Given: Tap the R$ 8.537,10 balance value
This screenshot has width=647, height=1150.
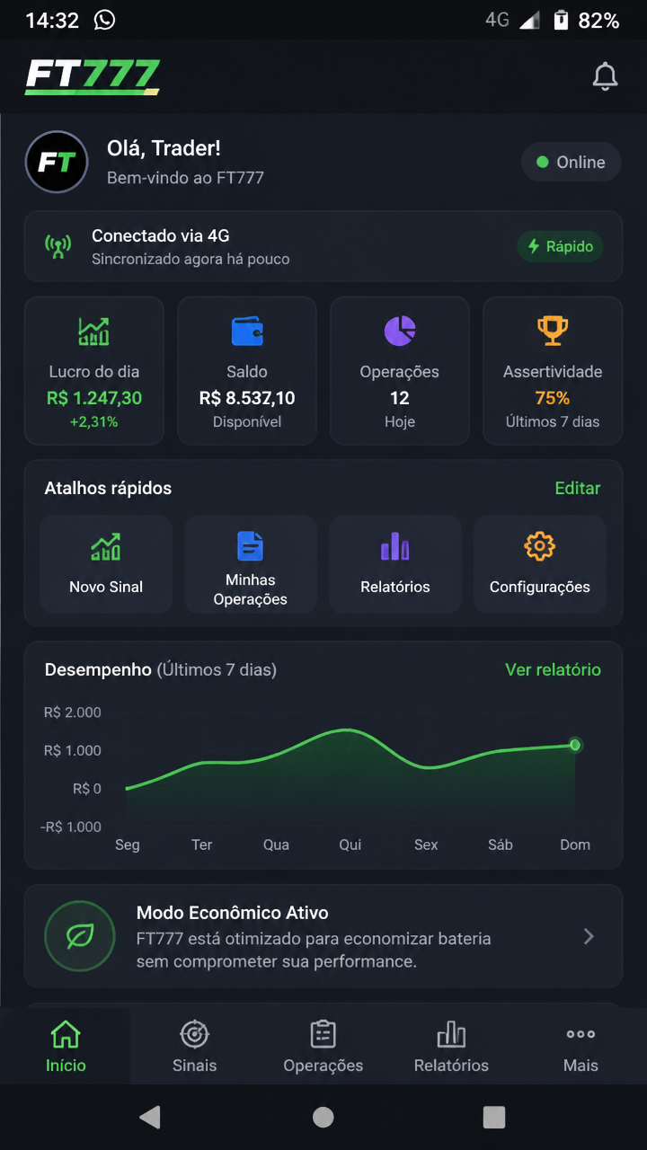Looking at the screenshot, I should click(x=247, y=398).
